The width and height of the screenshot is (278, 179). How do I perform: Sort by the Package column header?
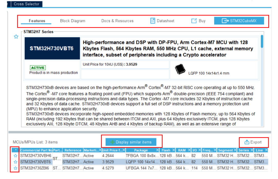[x=141, y=150]
